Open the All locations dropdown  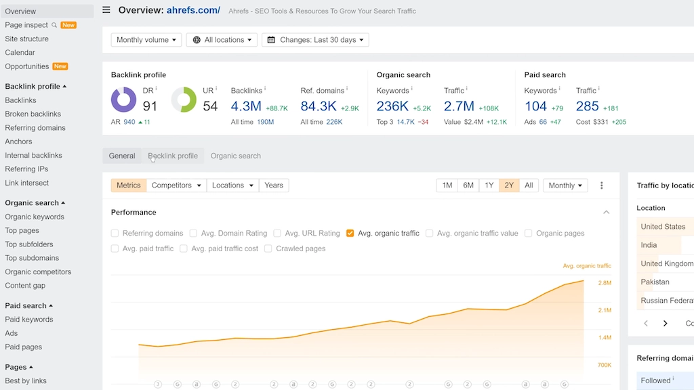tap(222, 40)
